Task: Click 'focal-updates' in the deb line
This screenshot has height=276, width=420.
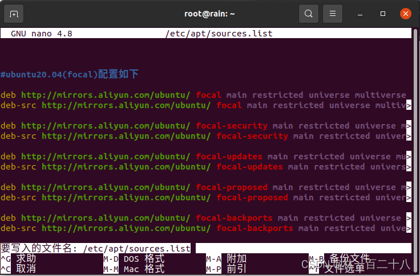Action: pyautogui.click(x=229, y=156)
